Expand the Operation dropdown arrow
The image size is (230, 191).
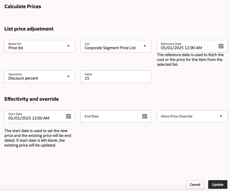(68, 76)
